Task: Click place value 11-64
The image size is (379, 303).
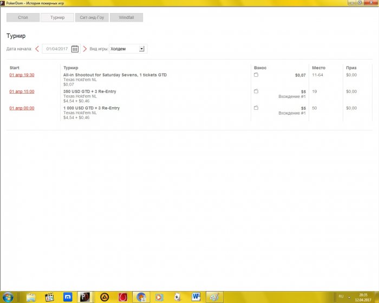Action: click(x=317, y=75)
